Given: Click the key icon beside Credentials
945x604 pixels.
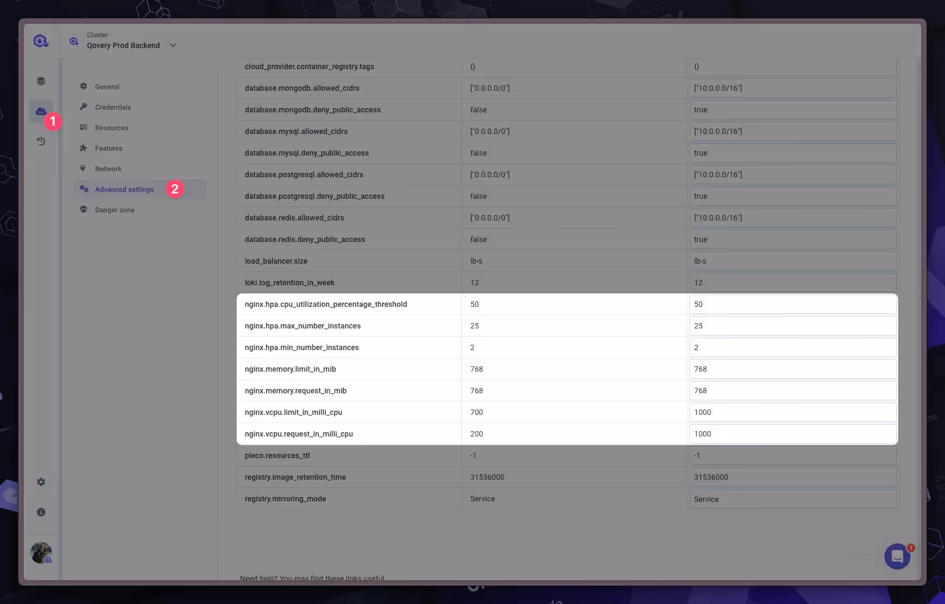Looking at the screenshot, I should 84,107.
